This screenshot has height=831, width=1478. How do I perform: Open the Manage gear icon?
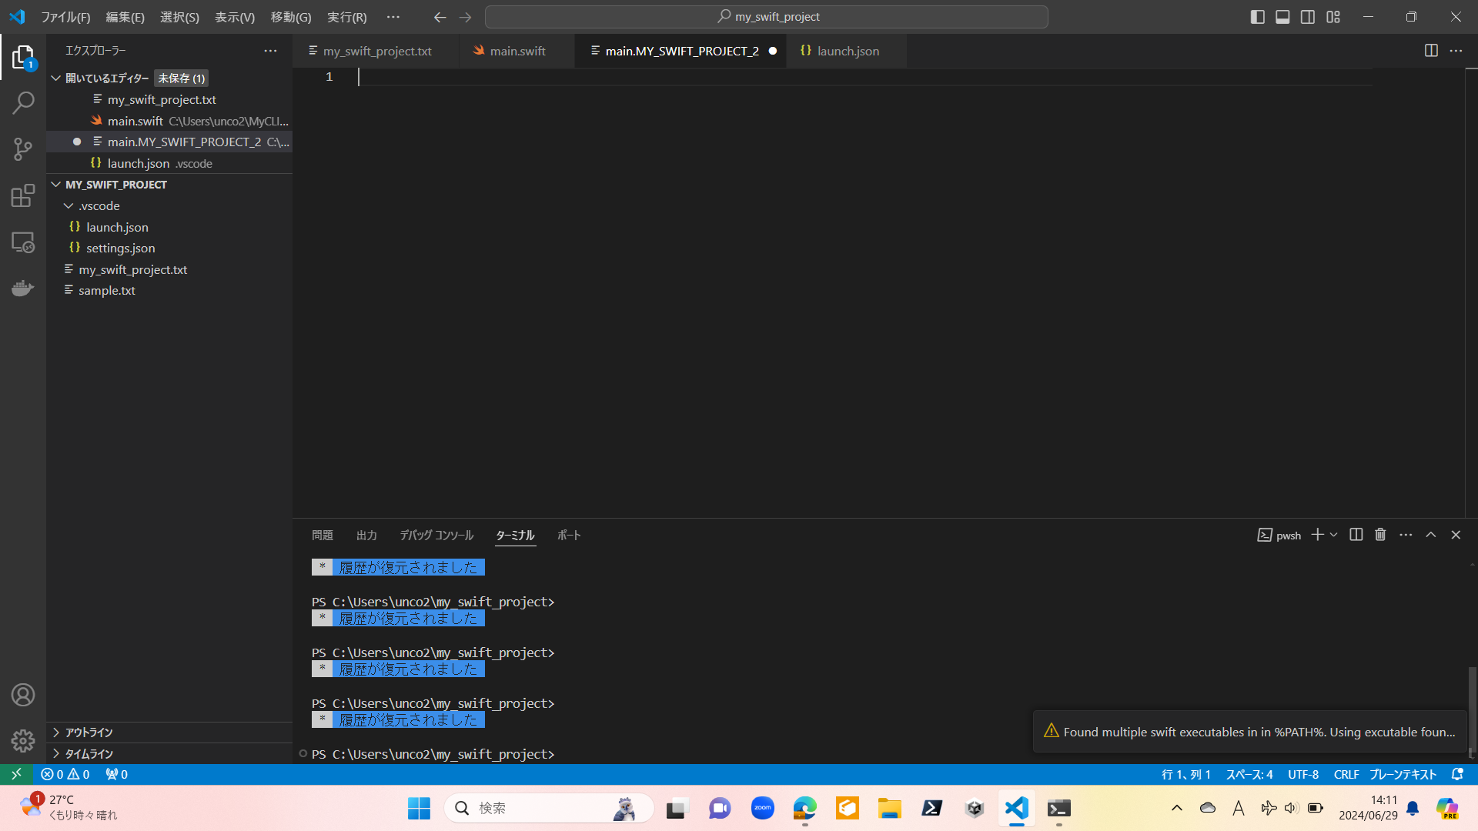coord(23,741)
